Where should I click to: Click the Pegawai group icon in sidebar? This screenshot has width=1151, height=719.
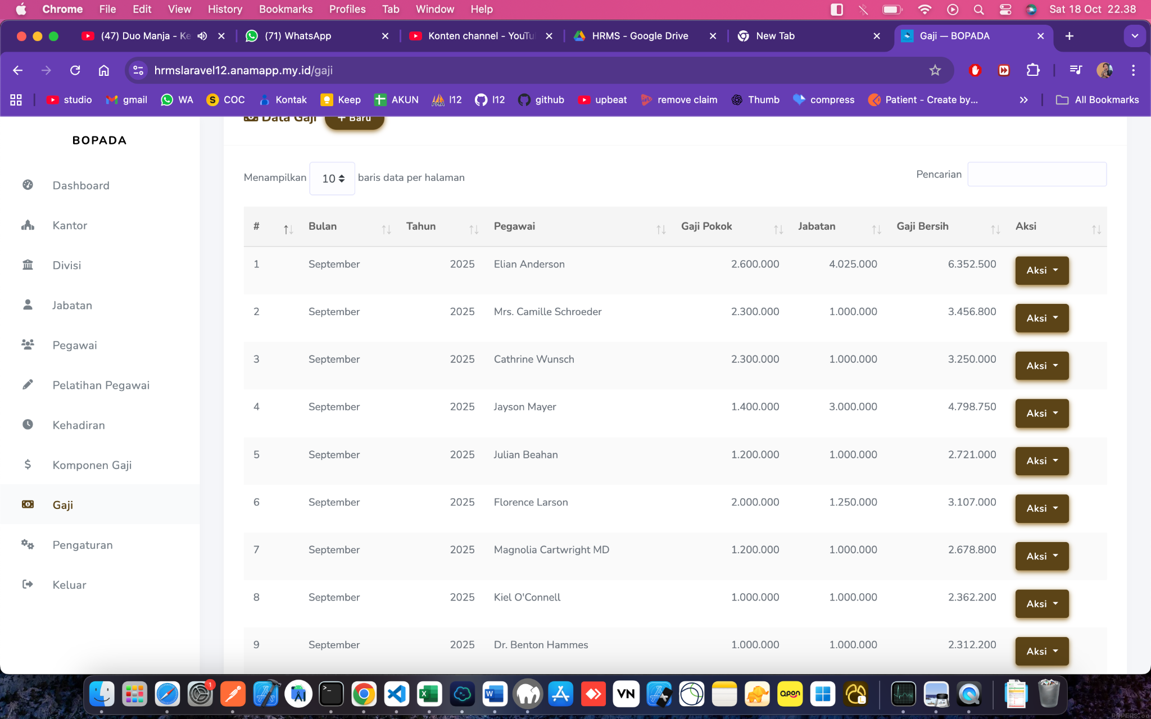[28, 344]
